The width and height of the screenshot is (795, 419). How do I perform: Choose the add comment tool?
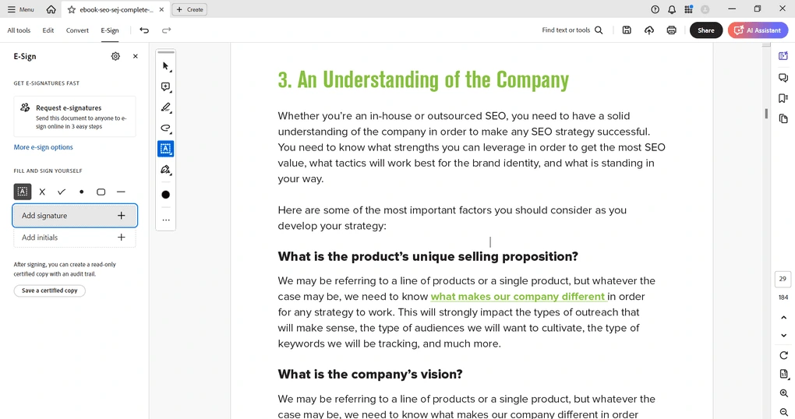click(x=165, y=87)
